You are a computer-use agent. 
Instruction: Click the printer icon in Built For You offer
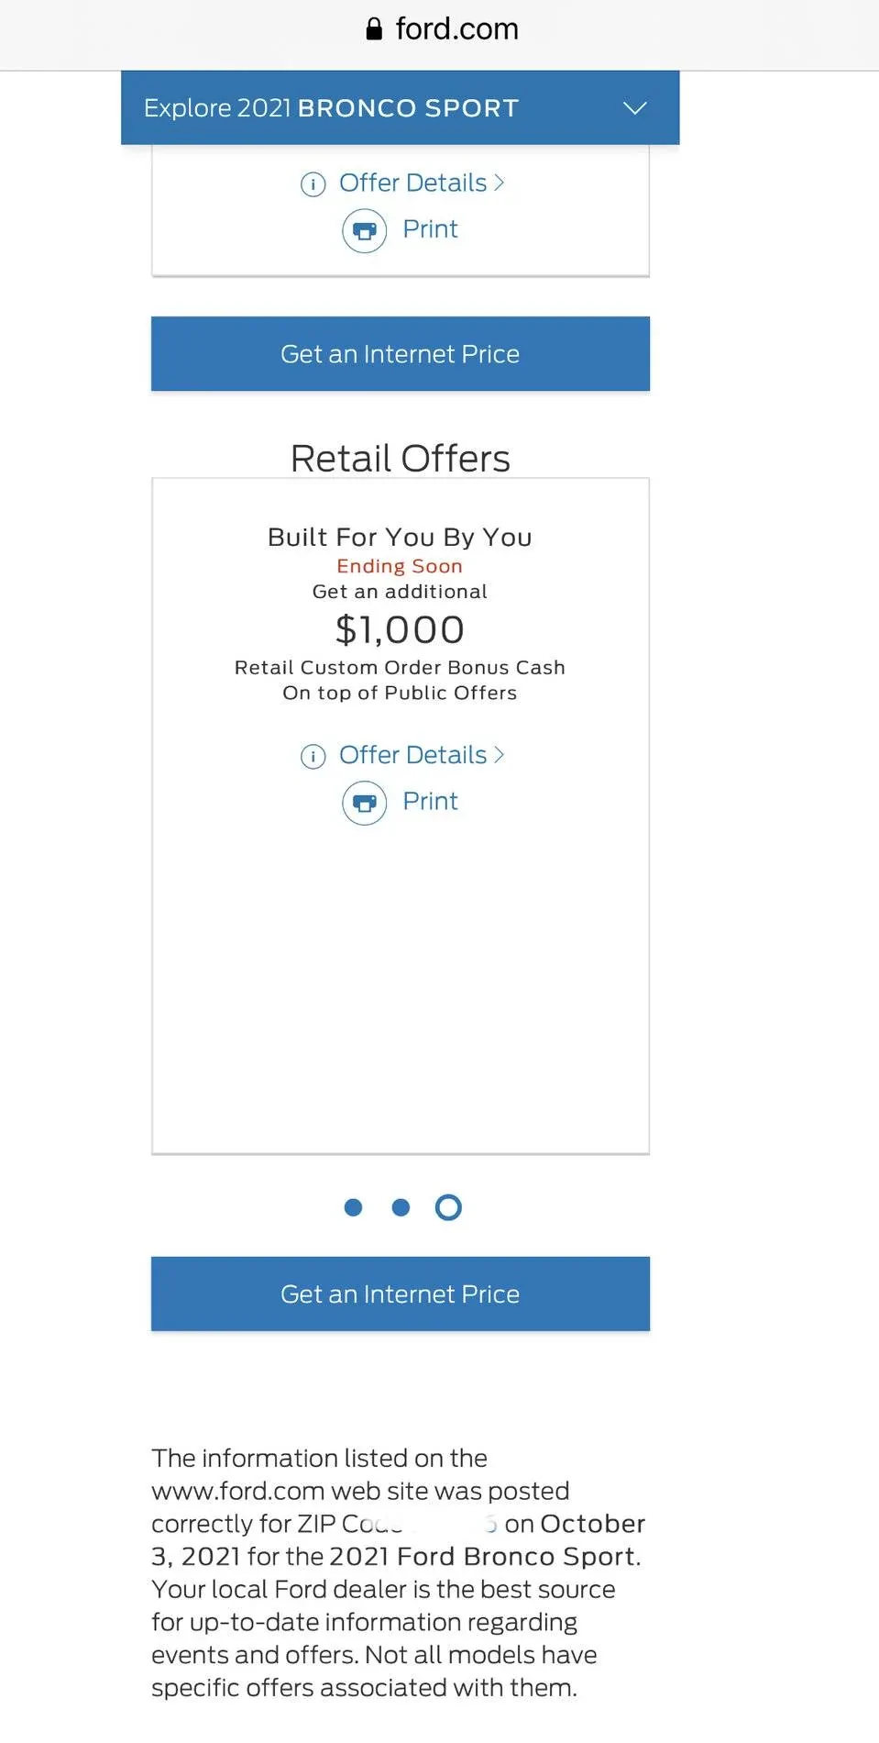[365, 803]
